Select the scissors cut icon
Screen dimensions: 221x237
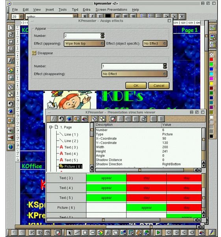[x=32, y=232]
